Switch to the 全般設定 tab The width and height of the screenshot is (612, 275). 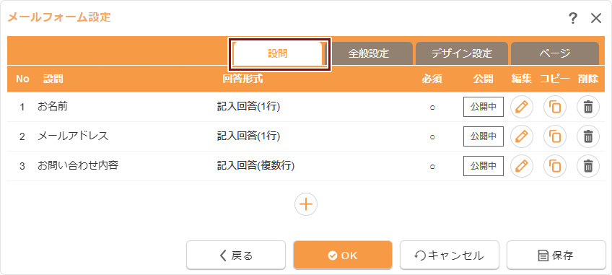369,53
